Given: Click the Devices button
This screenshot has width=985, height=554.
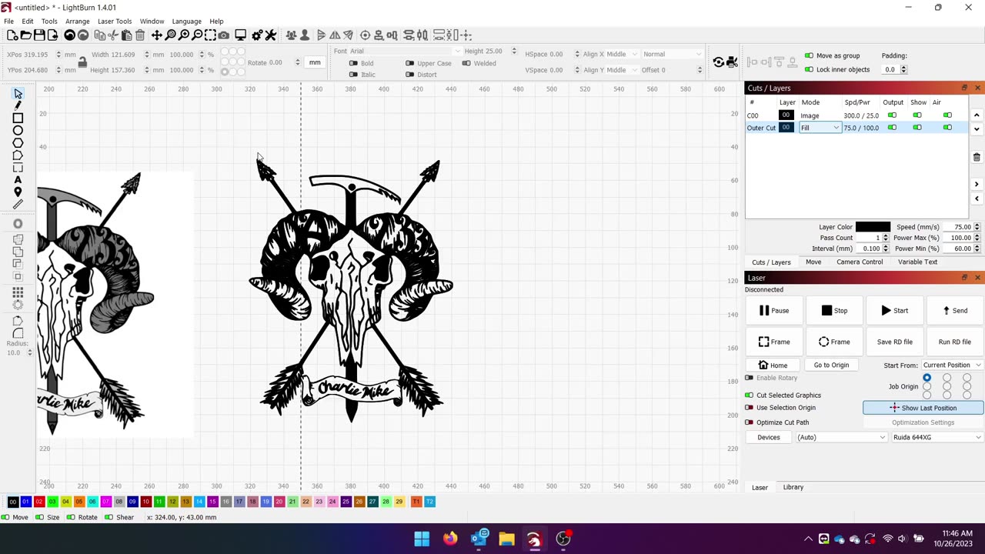Looking at the screenshot, I should pyautogui.click(x=768, y=437).
